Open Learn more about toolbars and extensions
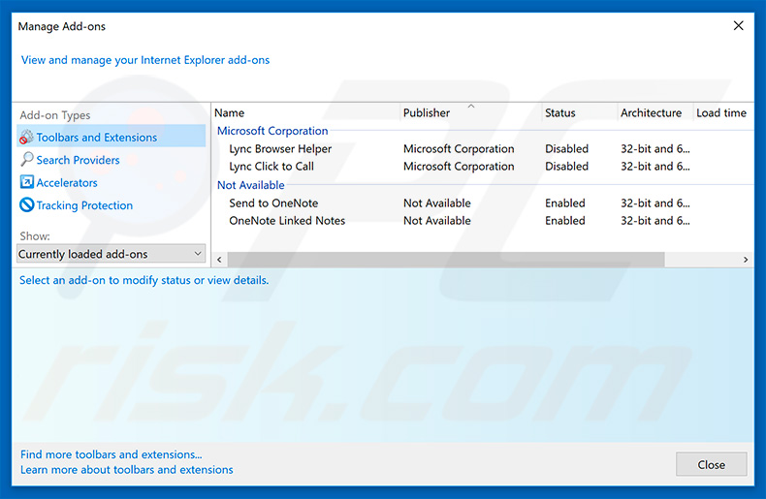Image resolution: width=766 pixels, height=499 pixels. [127, 470]
